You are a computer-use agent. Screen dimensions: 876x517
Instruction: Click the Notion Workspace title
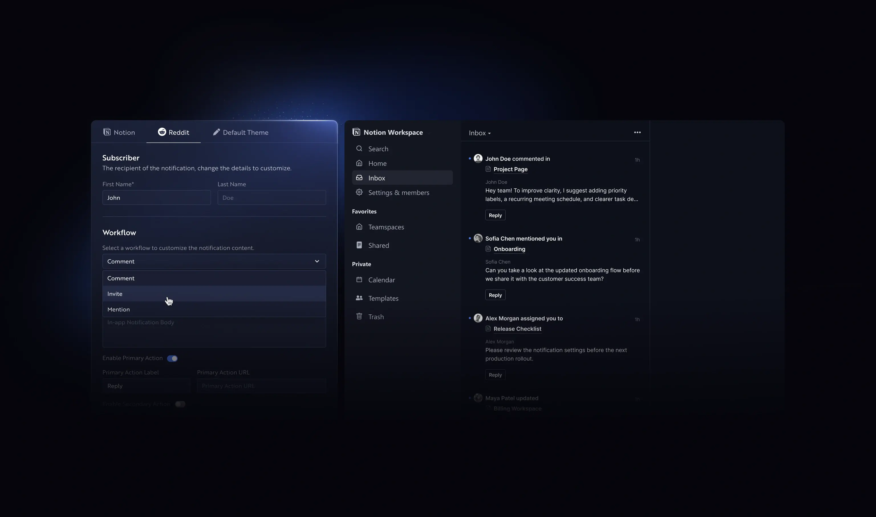(393, 133)
